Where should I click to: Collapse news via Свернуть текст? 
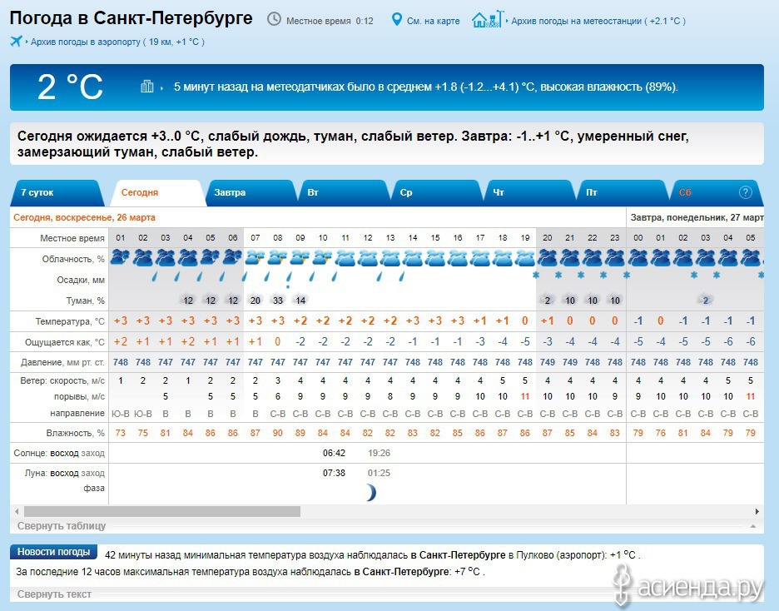coord(54,594)
